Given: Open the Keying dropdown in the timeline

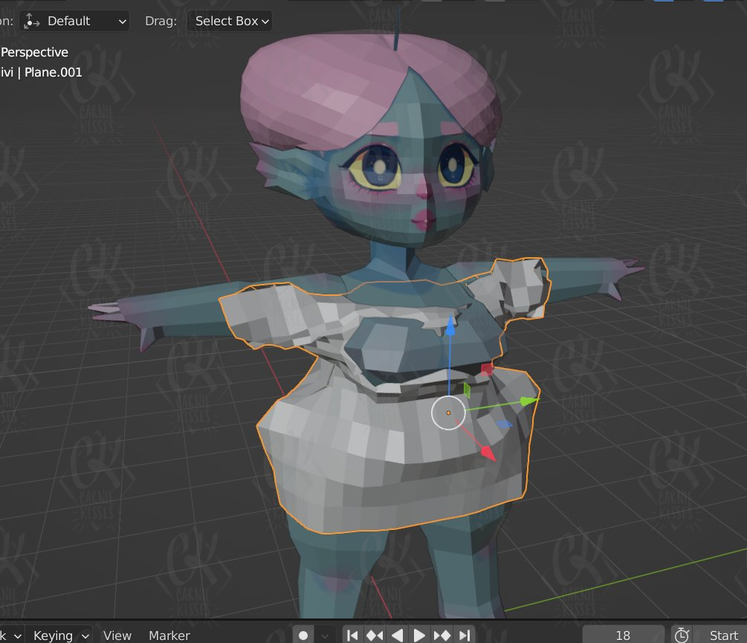Looking at the screenshot, I should (61, 635).
